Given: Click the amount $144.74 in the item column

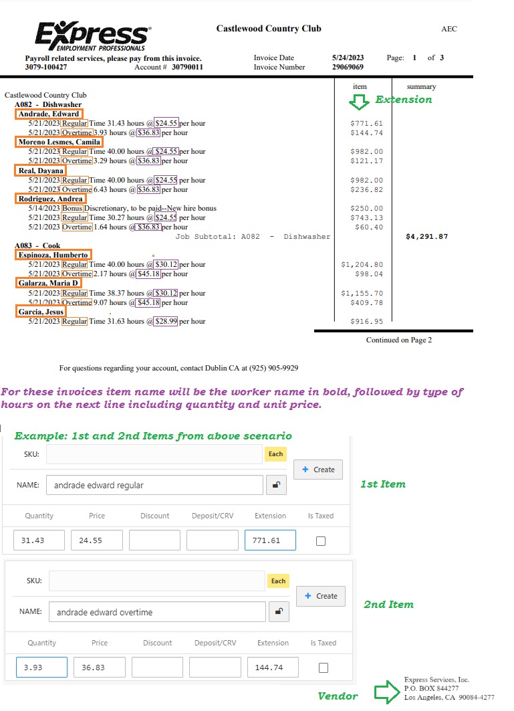Looking at the screenshot, I should 366,133.
